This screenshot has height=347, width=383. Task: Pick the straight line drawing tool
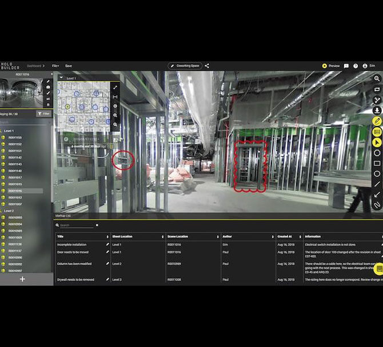tap(377, 184)
